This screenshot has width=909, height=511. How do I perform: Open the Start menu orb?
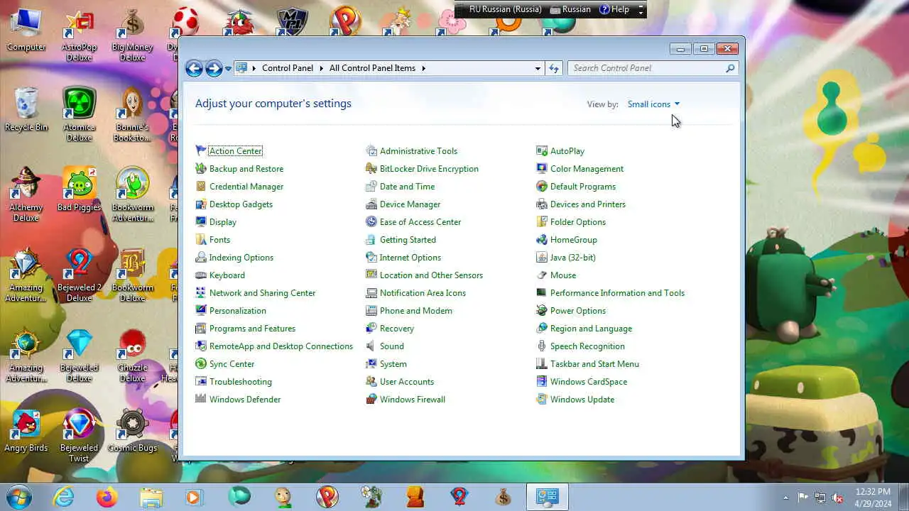(x=19, y=497)
